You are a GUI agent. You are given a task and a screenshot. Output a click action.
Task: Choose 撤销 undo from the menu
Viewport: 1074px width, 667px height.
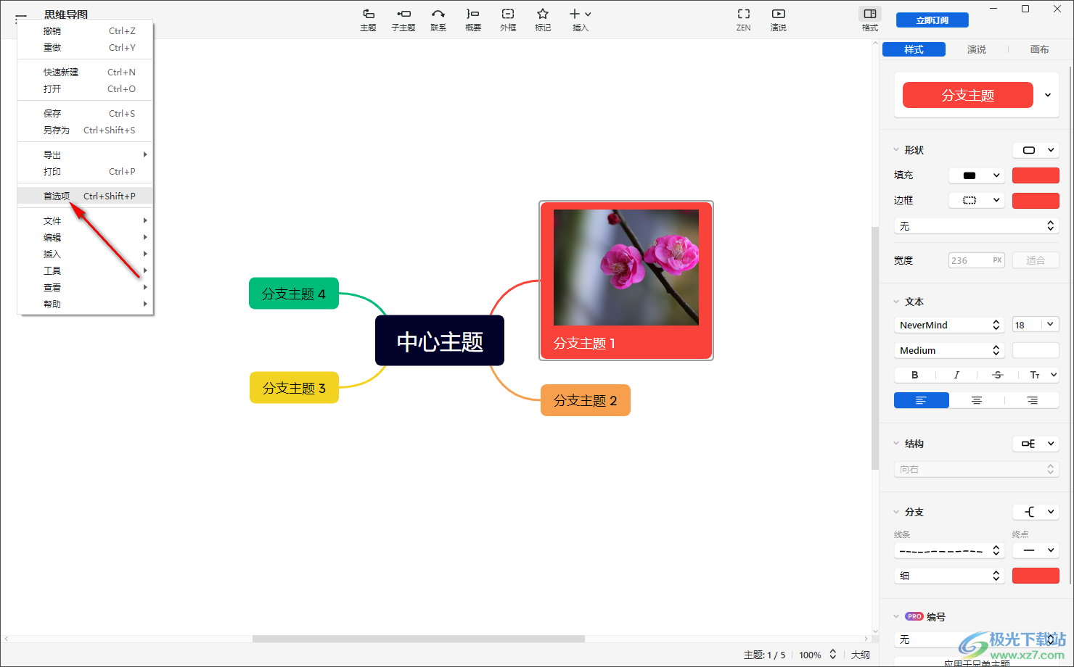click(85, 31)
